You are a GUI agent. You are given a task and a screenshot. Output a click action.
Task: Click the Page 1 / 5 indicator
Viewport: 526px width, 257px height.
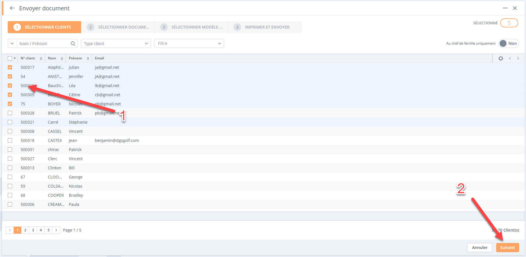pos(72,230)
